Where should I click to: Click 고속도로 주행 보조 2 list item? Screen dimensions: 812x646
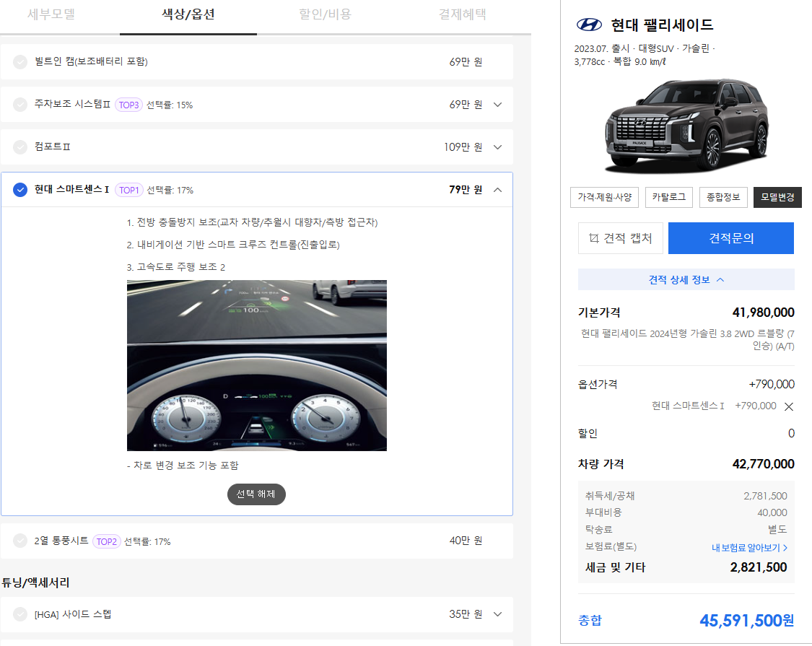click(x=176, y=267)
